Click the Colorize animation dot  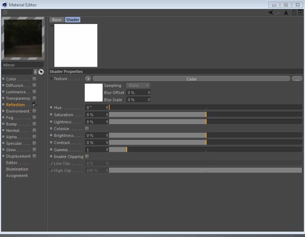51,129
